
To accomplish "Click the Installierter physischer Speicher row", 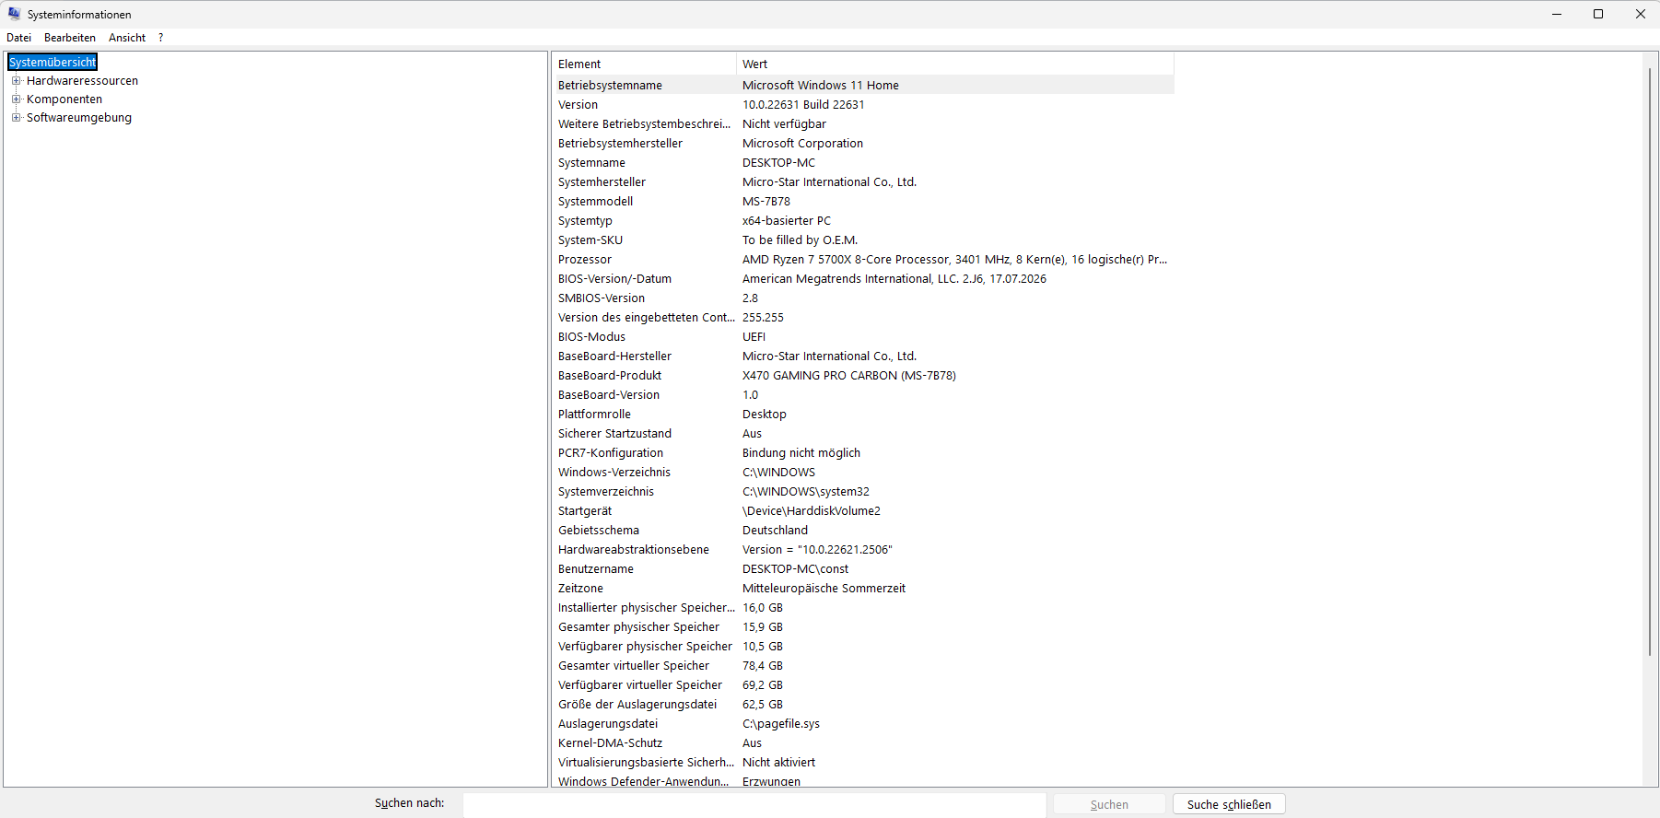I will coord(863,608).
